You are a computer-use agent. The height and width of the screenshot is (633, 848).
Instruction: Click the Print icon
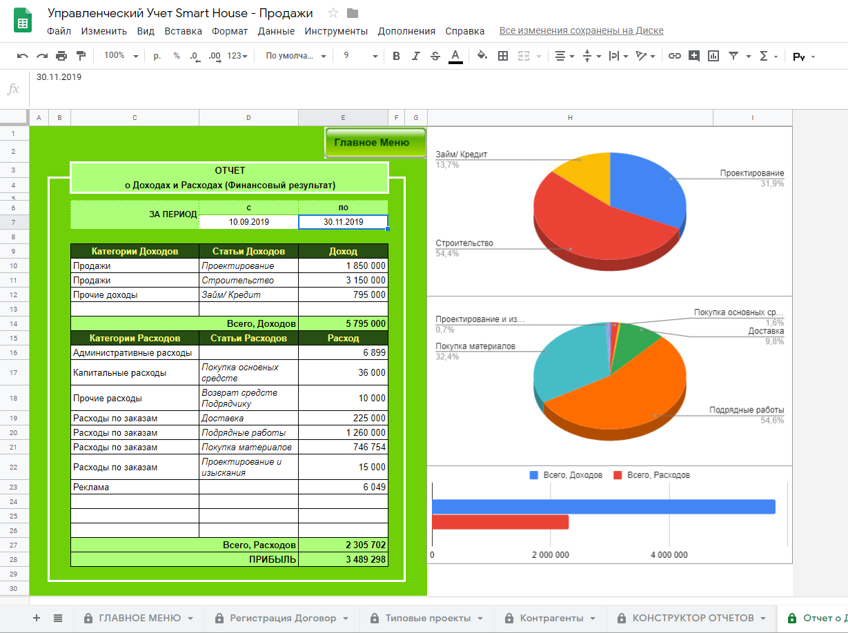(61, 56)
